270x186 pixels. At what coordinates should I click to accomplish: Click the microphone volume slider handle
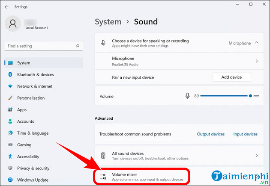pyautogui.click(x=251, y=96)
